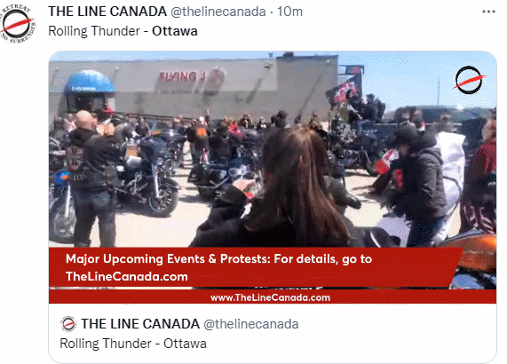Click the Rolling Thunder tweet text at top
Screen dimensions: 507x364
click(x=123, y=31)
